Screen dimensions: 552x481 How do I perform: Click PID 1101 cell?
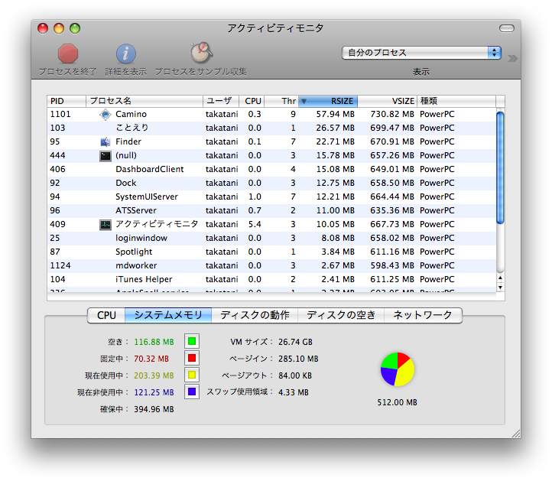tap(60, 114)
